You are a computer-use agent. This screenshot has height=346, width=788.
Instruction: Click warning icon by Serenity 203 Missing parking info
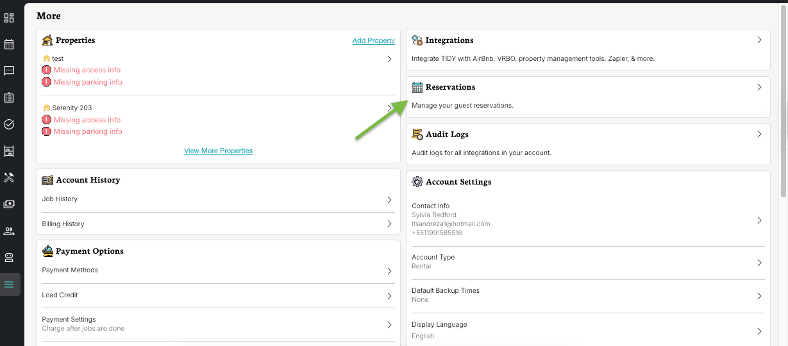(x=46, y=131)
